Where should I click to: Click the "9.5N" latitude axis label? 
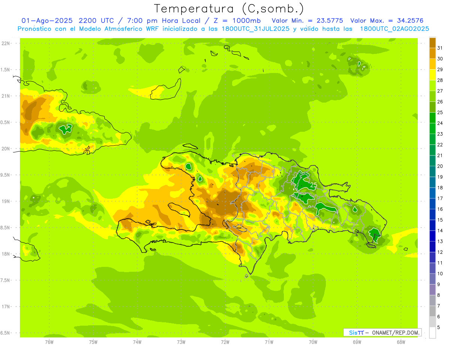point(5,175)
